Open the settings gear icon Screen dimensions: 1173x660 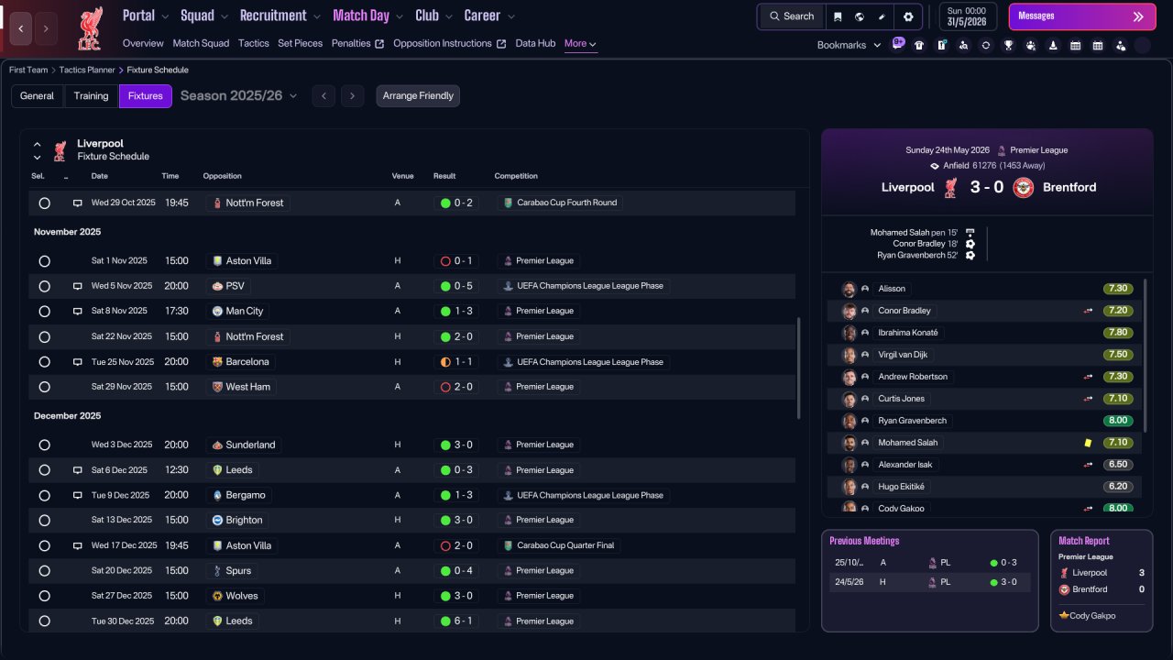[x=908, y=16]
